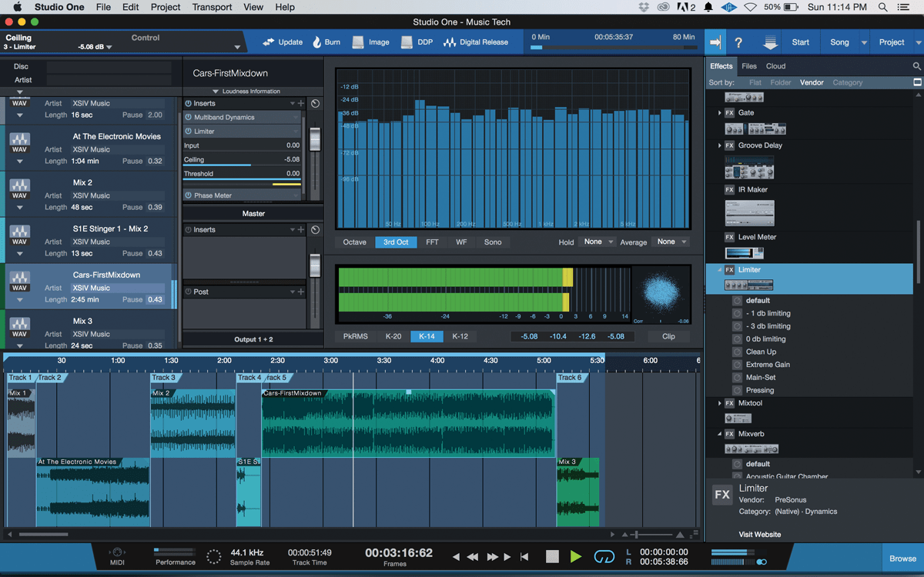
Task: Click the WAV icon of At The Electronic Movies
Action: pos(19,143)
